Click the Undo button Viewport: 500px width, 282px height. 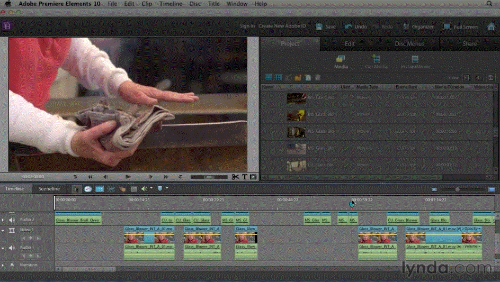(x=356, y=27)
